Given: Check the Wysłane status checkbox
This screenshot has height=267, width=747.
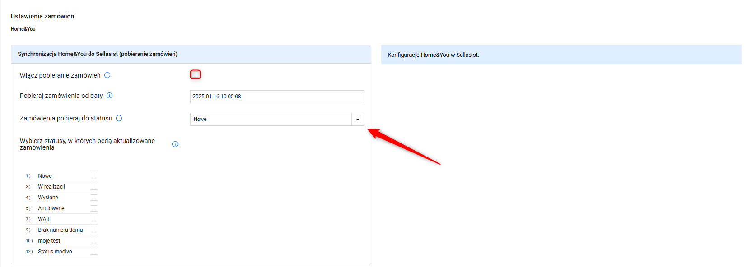Looking at the screenshot, I should (94, 198).
